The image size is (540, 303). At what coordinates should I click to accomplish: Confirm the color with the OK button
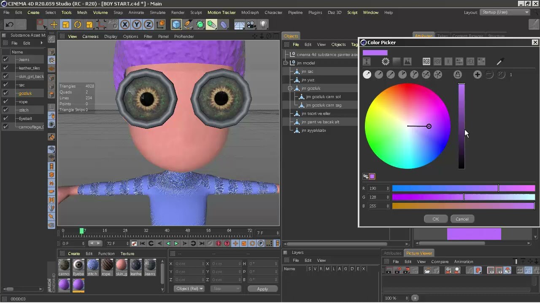pyautogui.click(x=436, y=219)
